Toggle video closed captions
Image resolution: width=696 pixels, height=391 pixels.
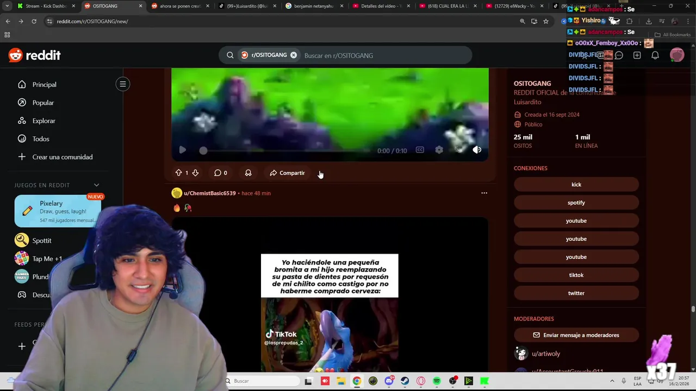(420, 150)
